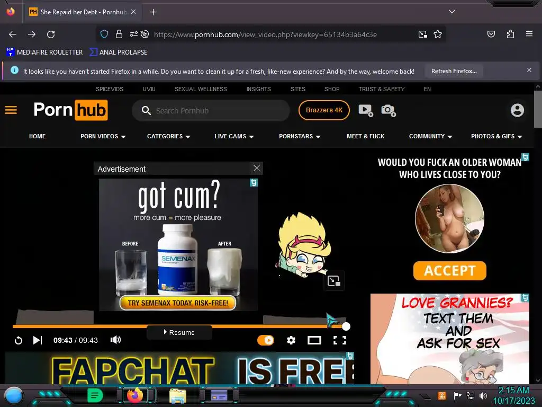Click the site logo
The image size is (542, 407).
tap(71, 110)
